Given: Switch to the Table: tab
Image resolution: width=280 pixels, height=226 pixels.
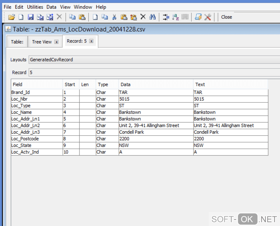Looking at the screenshot, I should 17,42.
